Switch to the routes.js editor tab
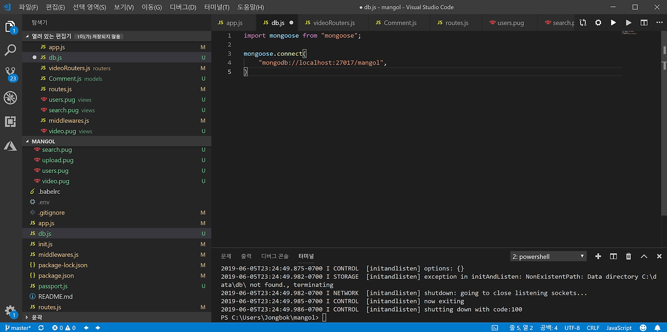The width and height of the screenshot is (667, 332). (x=457, y=23)
